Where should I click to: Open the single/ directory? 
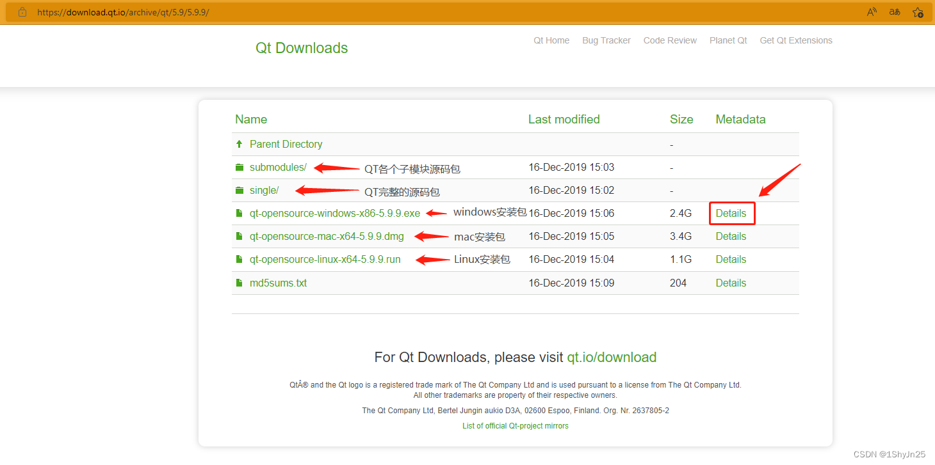[x=264, y=191]
